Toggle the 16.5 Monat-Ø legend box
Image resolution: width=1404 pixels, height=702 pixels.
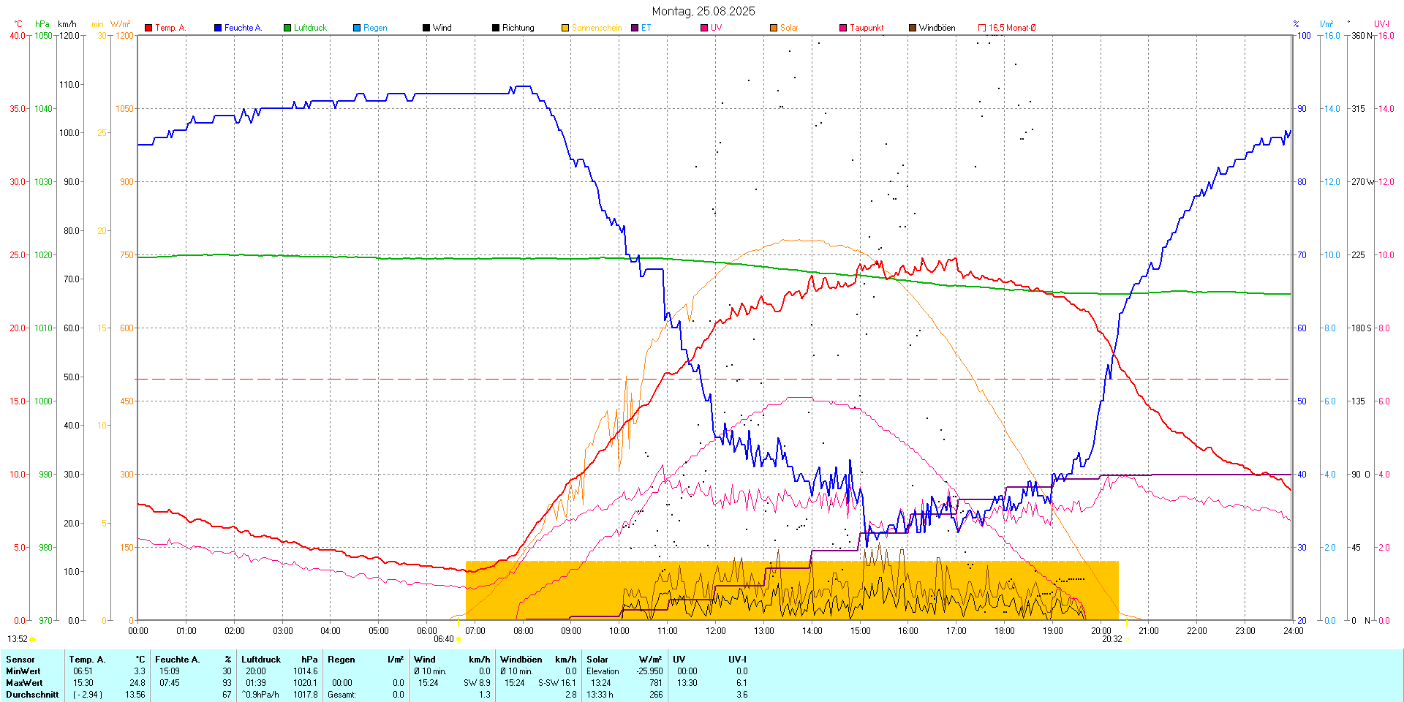(x=982, y=28)
